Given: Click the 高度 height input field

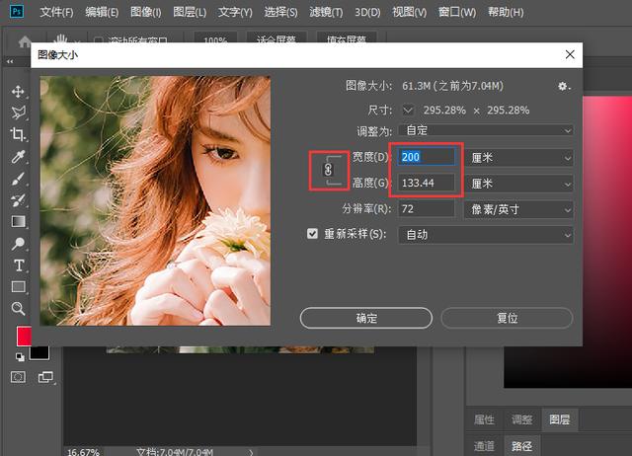Looking at the screenshot, I should coord(427,183).
